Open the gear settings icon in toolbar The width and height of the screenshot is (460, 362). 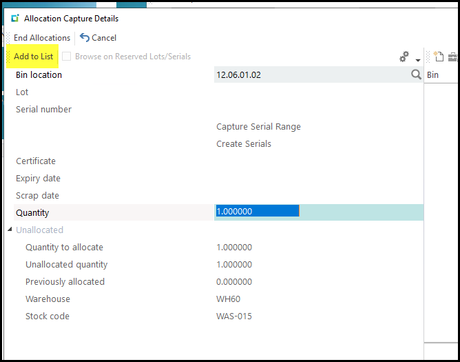click(x=405, y=57)
